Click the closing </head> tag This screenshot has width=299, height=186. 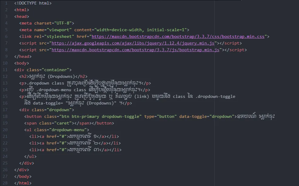[23, 56]
